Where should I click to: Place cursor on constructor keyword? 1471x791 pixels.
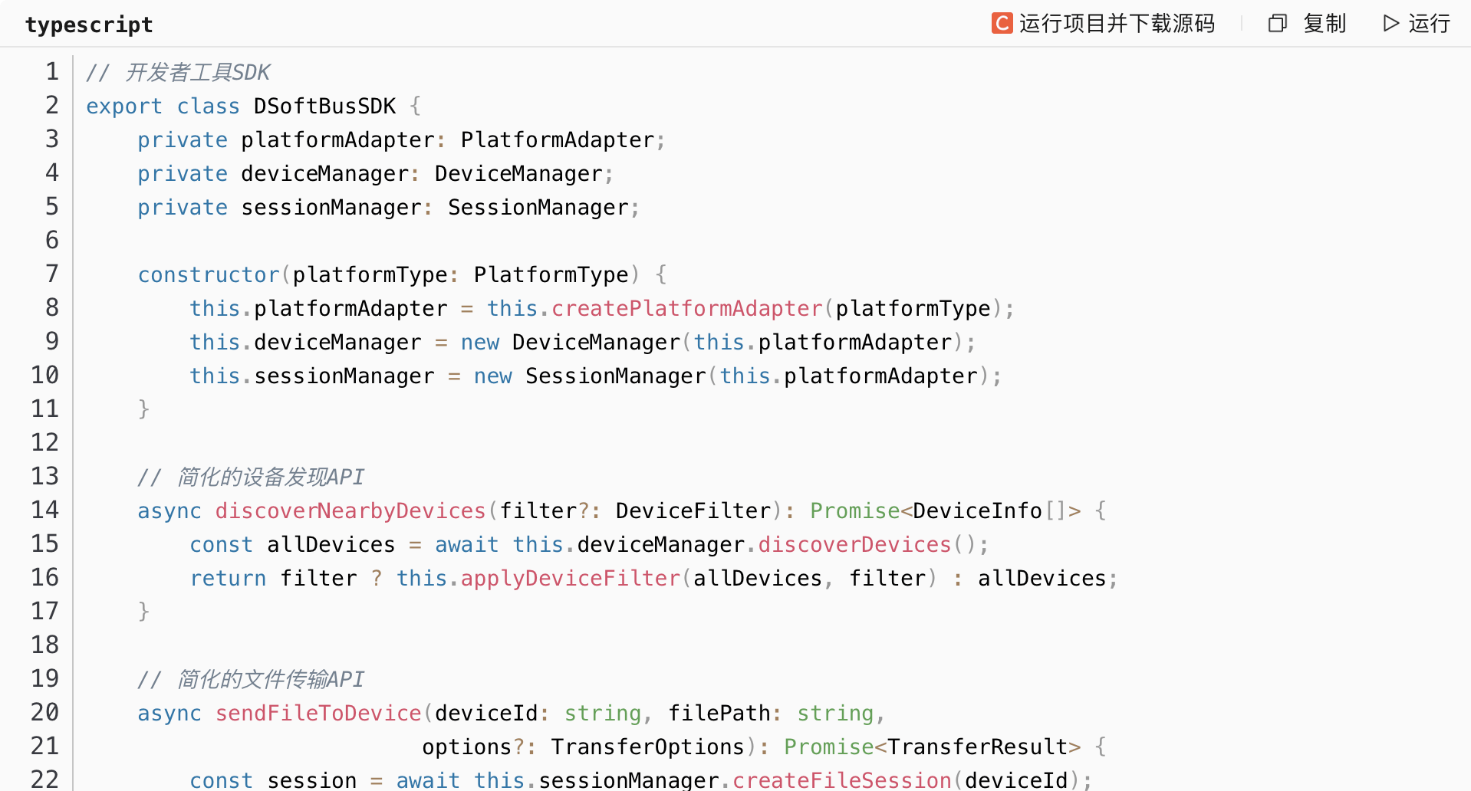[209, 274]
